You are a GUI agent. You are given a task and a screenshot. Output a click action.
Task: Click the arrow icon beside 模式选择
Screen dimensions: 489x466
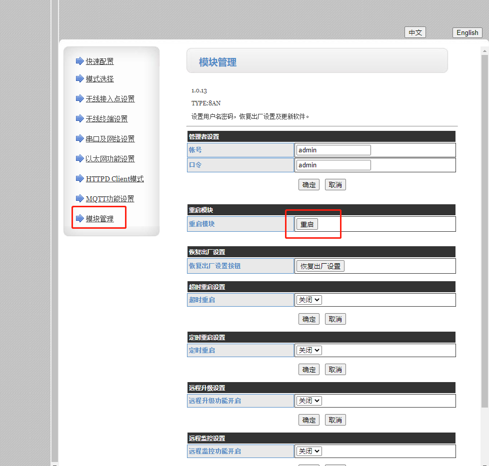[79, 78]
